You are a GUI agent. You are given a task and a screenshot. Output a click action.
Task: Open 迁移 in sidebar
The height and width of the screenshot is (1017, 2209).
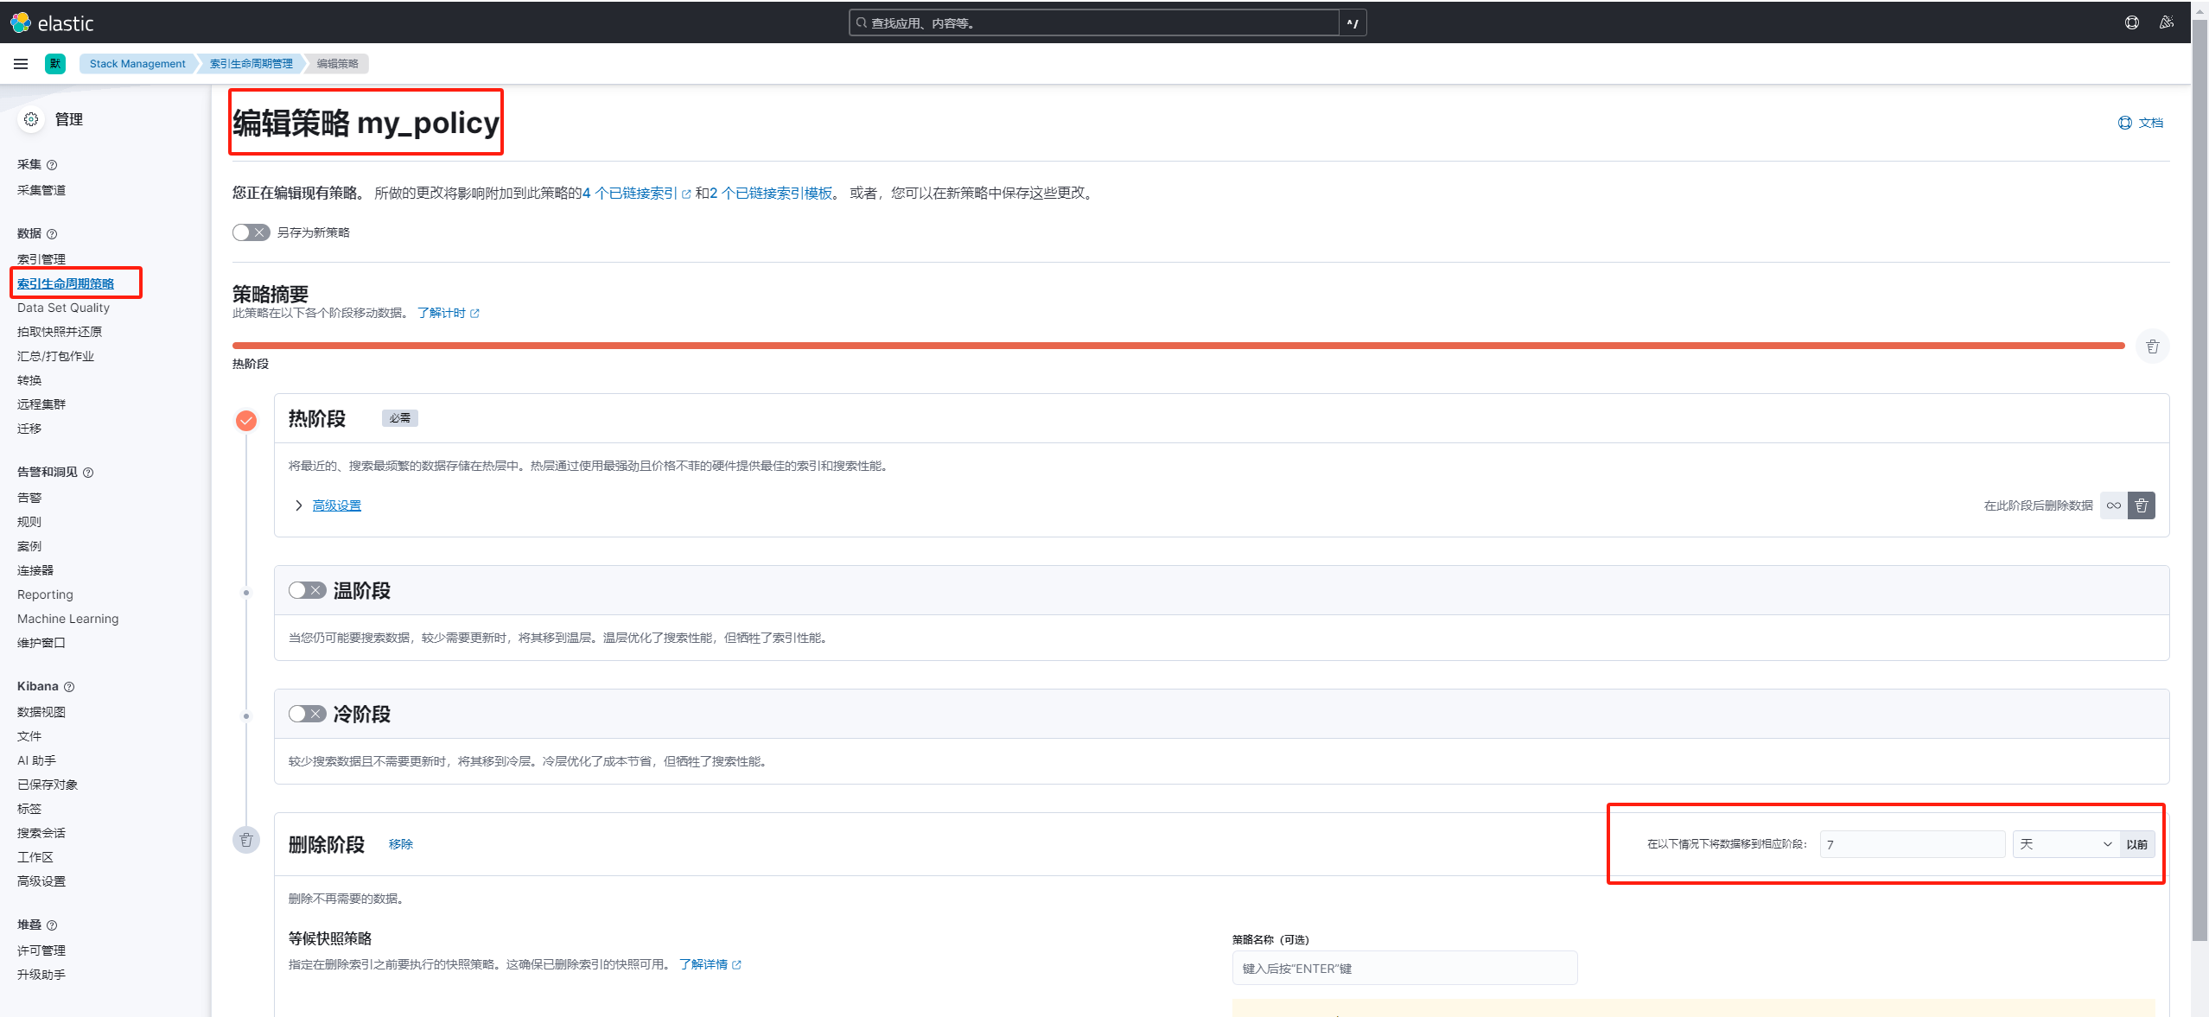[29, 429]
